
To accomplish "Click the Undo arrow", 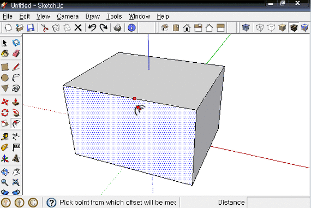I will [x=92, y=28].
